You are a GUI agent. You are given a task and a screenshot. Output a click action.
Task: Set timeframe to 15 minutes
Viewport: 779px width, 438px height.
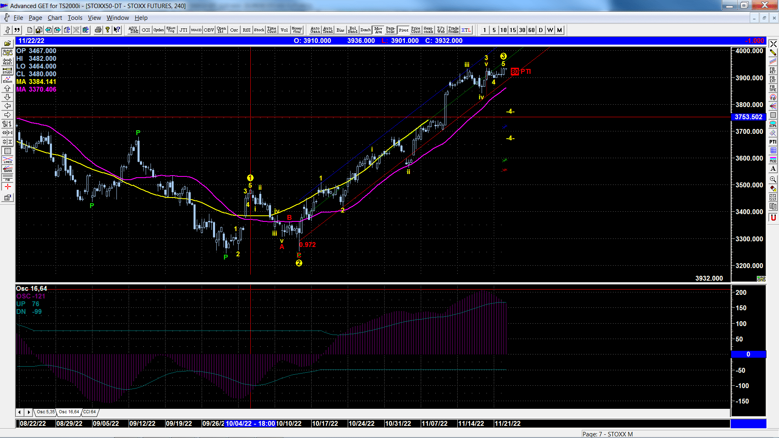pyautogui.click(x=513, y=30)
